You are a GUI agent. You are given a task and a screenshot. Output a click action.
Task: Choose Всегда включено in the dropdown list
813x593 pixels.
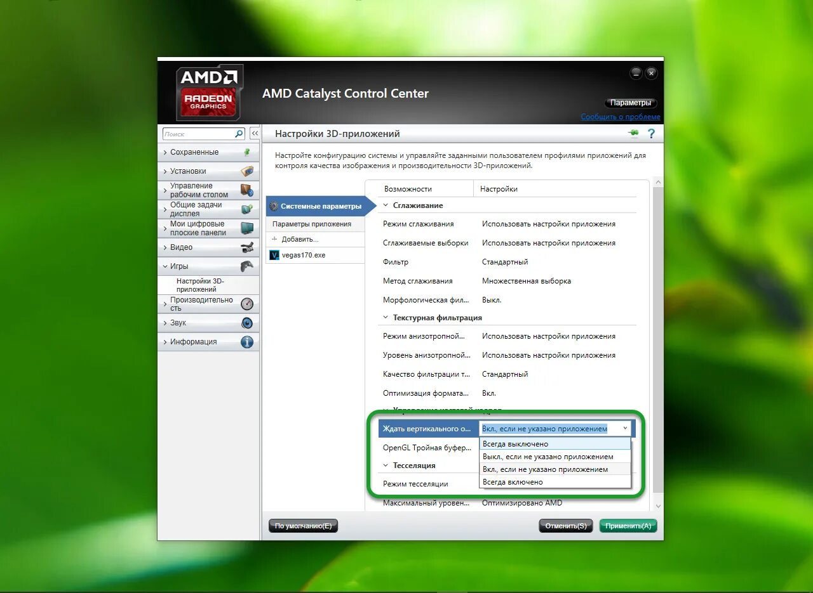(555, 482)
